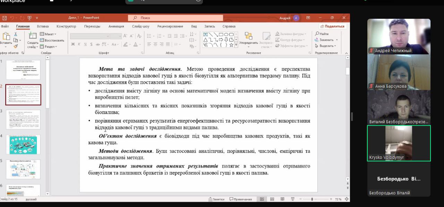Click the Найти (Find) button
Screen dimensions: 444x207
[322, 34]
